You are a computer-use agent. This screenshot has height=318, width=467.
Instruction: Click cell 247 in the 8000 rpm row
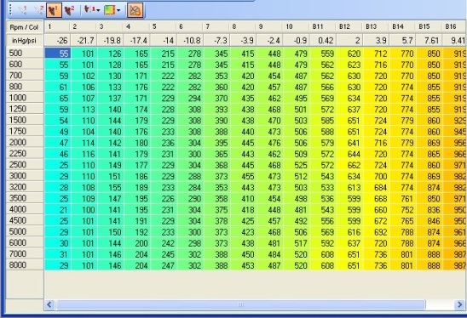[164, 265]
